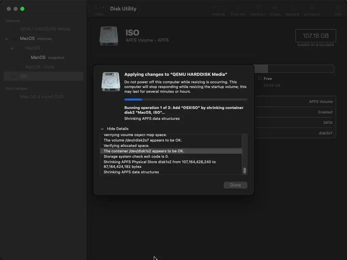Click the operation progress bar
The height and width of the screenshot is (260, 347).
[x=186, y=100]
